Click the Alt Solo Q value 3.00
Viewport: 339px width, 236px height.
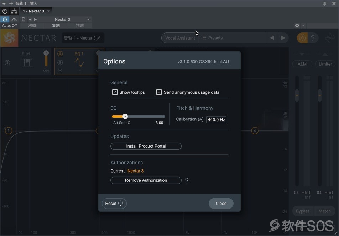159,123
